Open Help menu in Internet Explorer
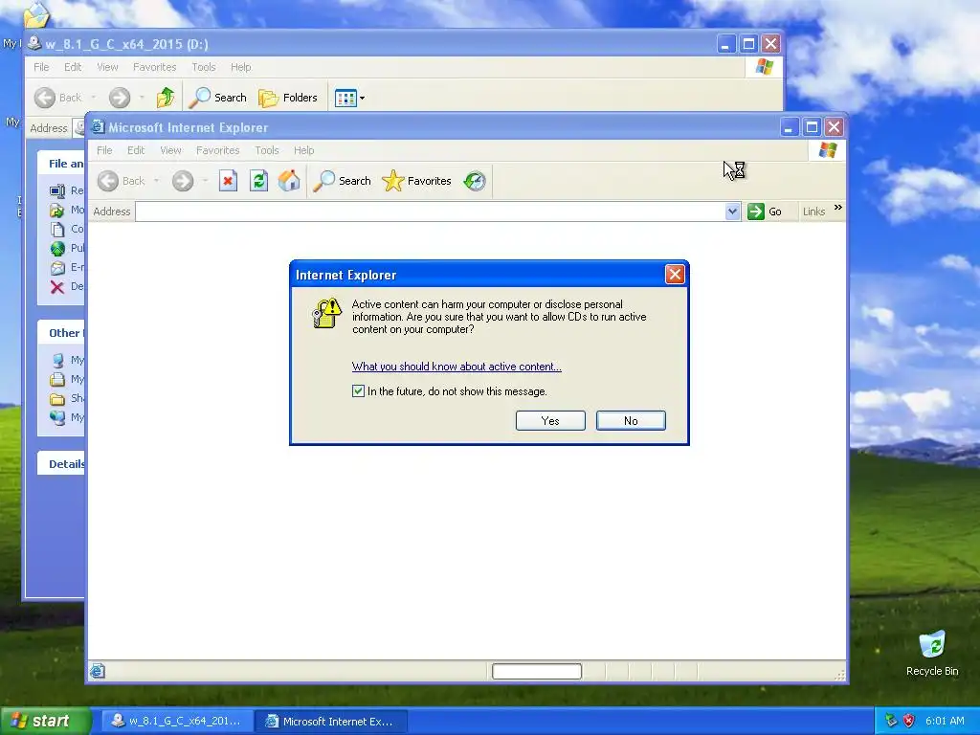980x735 pixels. click(303, 150)
